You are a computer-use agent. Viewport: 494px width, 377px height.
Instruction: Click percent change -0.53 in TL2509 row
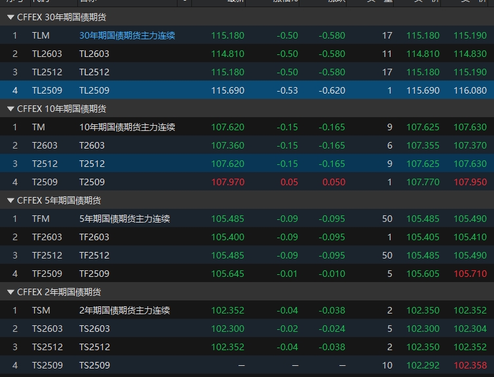[288, 90]
